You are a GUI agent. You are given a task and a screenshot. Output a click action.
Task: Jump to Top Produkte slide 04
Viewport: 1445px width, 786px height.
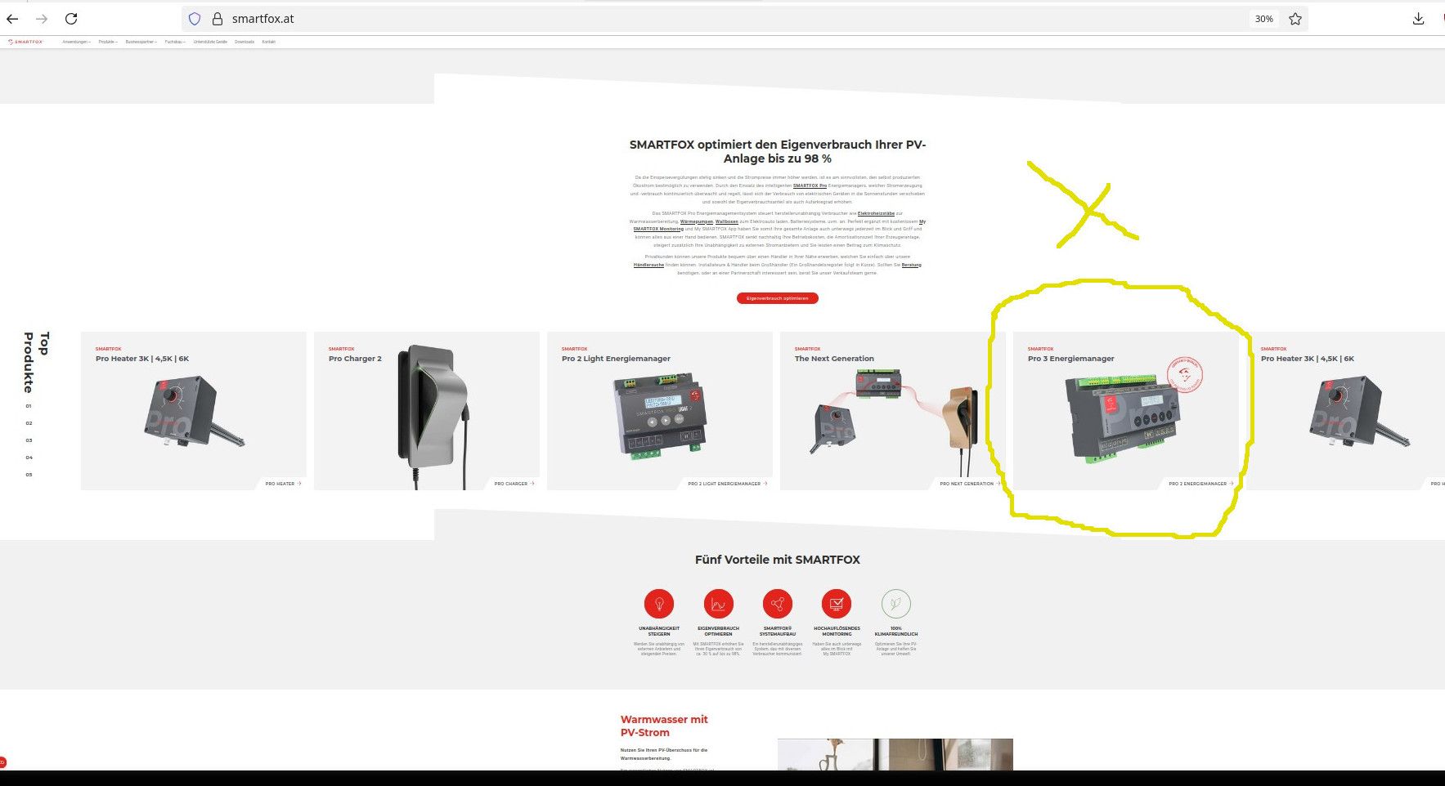(x=29, y=458)
